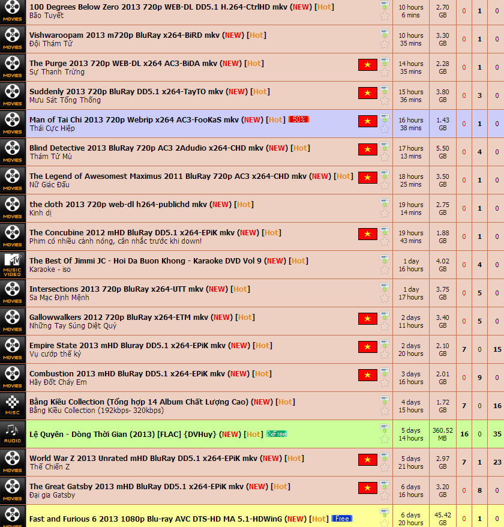This screenshot has height=527, width=504.
Task: Click the count 16 on Bằng Kiều Collection row
Action: click(x=497, y=406)
